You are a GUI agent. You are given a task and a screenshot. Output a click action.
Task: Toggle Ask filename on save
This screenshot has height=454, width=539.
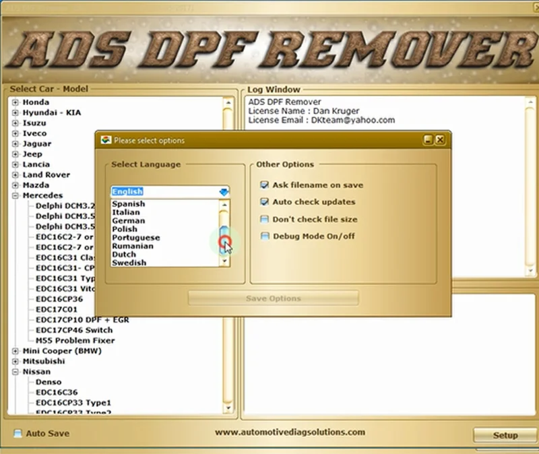point(264,185)
